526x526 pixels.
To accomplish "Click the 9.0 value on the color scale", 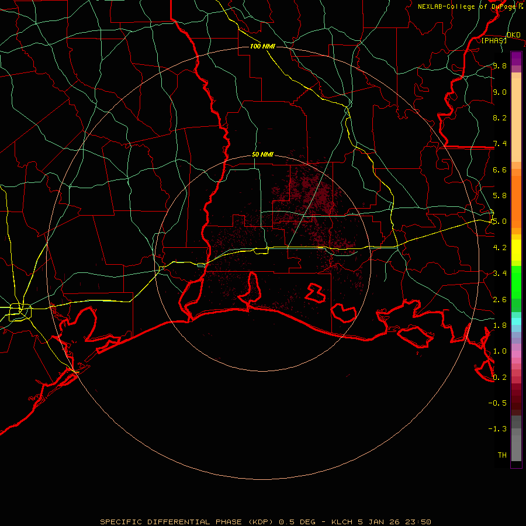I will (500, 92).
